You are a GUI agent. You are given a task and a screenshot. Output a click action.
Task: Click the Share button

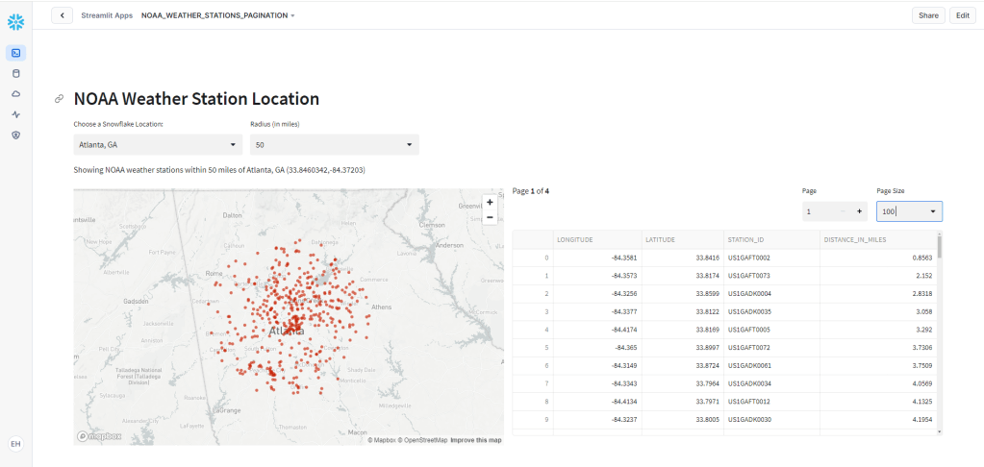click(x=927, y=15)
